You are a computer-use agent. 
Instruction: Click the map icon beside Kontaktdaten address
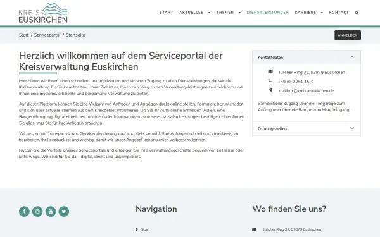[270, 71]
